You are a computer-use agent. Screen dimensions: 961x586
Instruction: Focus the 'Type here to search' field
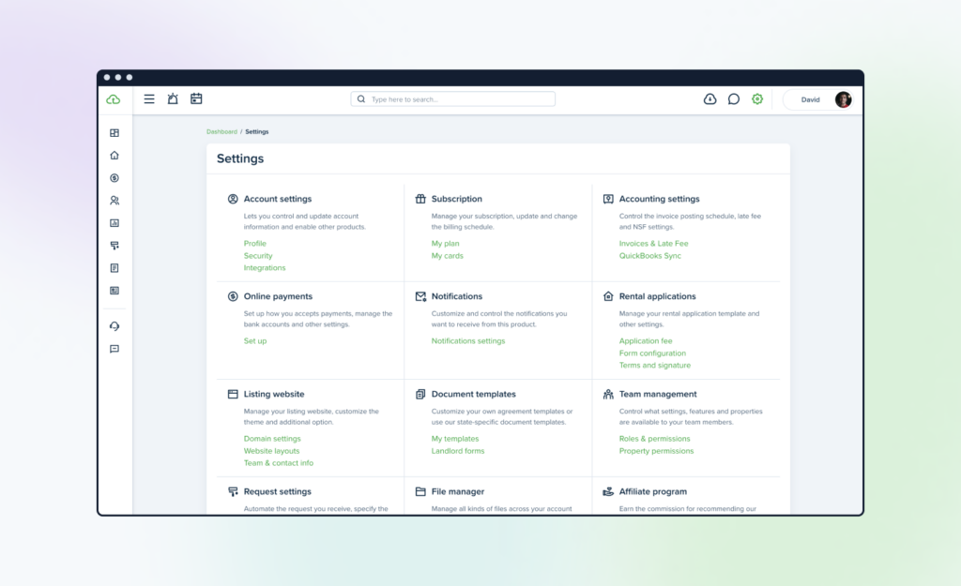click(x=453, y=99)
